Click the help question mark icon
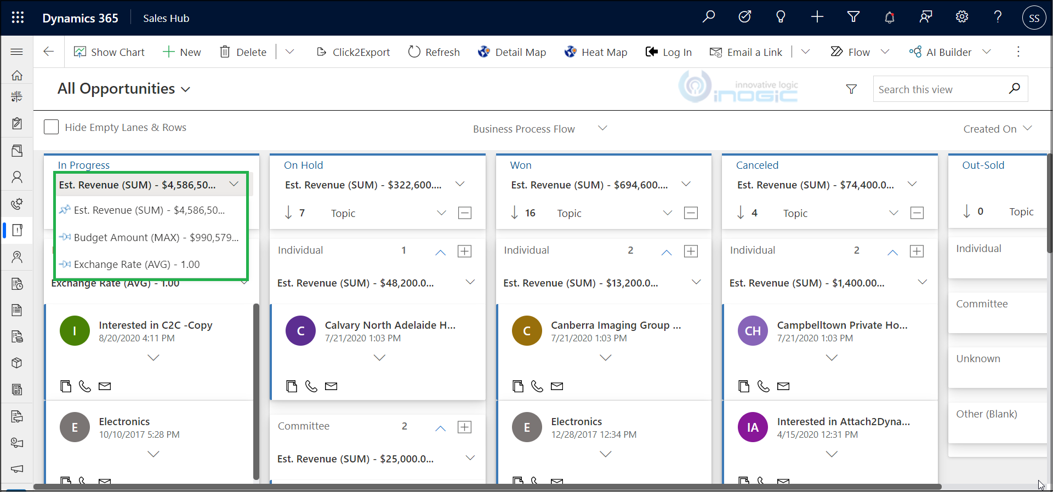This screenshot has height=492, width=1053. point(998,17)
